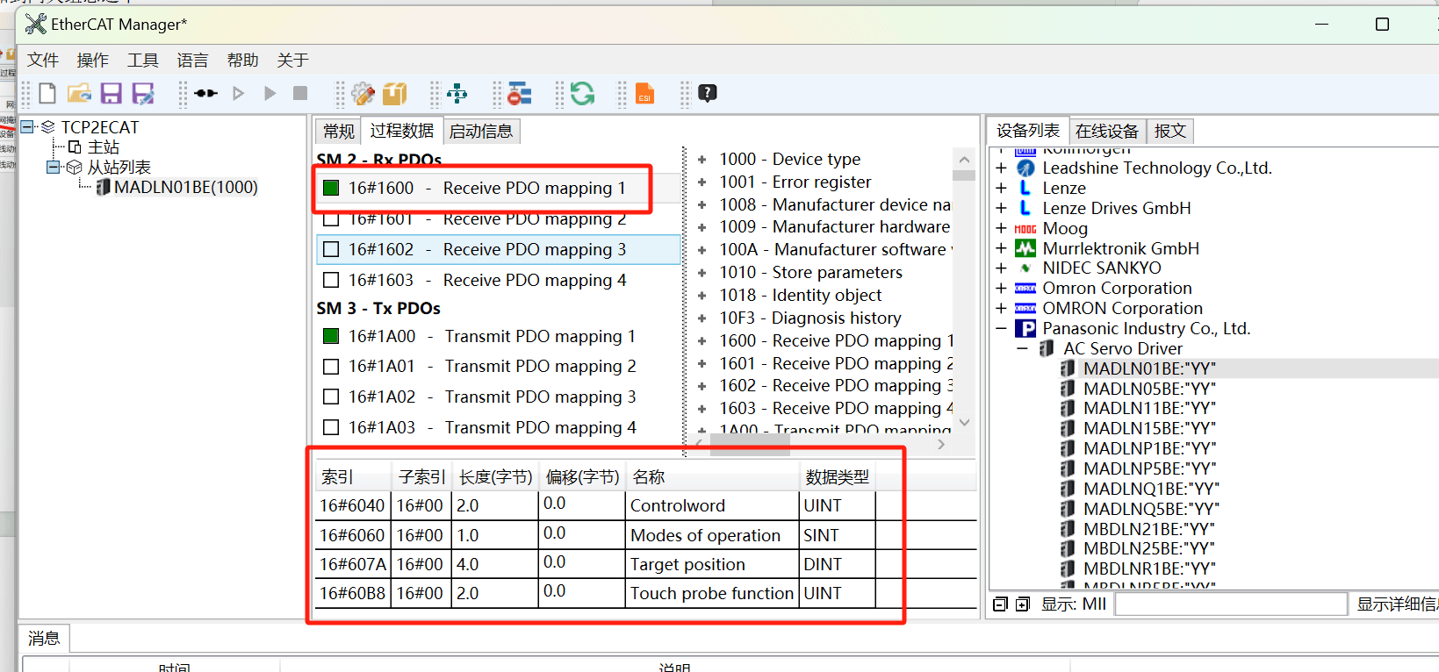The image size is (1439, 672).
Task: Switch to the 常规 tab
Action: [338, 131]
